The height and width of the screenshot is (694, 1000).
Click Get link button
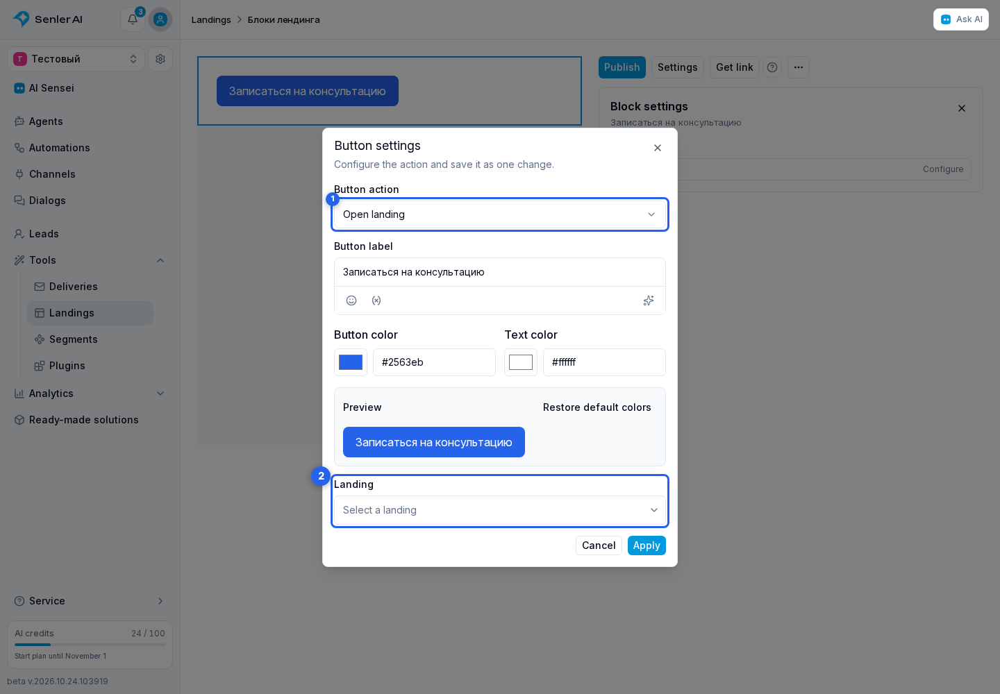[x=735, y=67]
